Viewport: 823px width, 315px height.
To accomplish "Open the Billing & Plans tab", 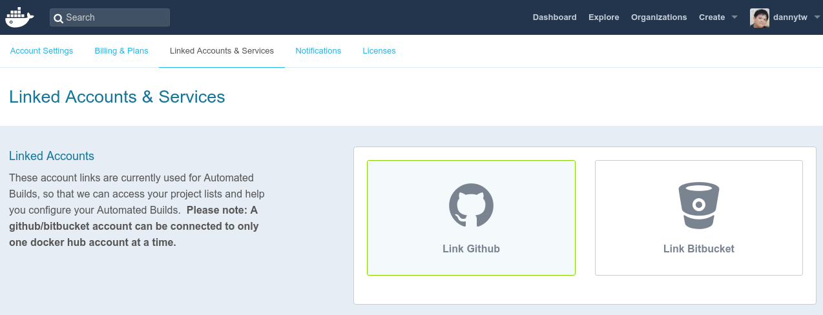I will pos(121,51).
